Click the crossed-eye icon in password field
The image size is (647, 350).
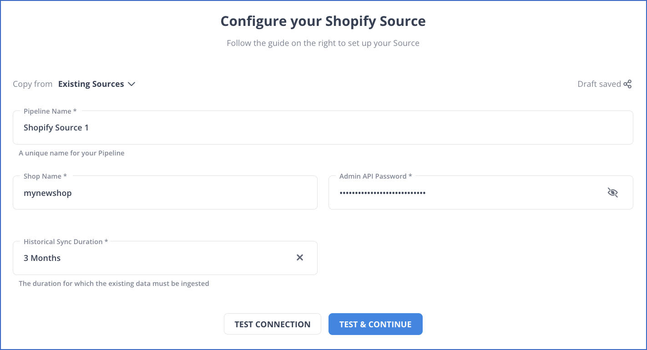click(612, 192)
